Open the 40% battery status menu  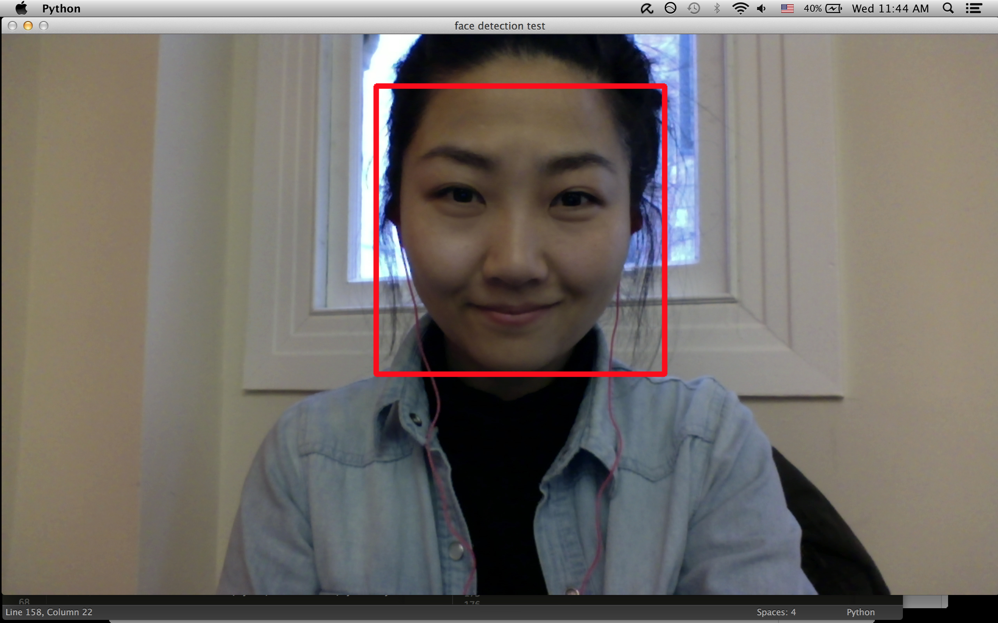(823, 8)
